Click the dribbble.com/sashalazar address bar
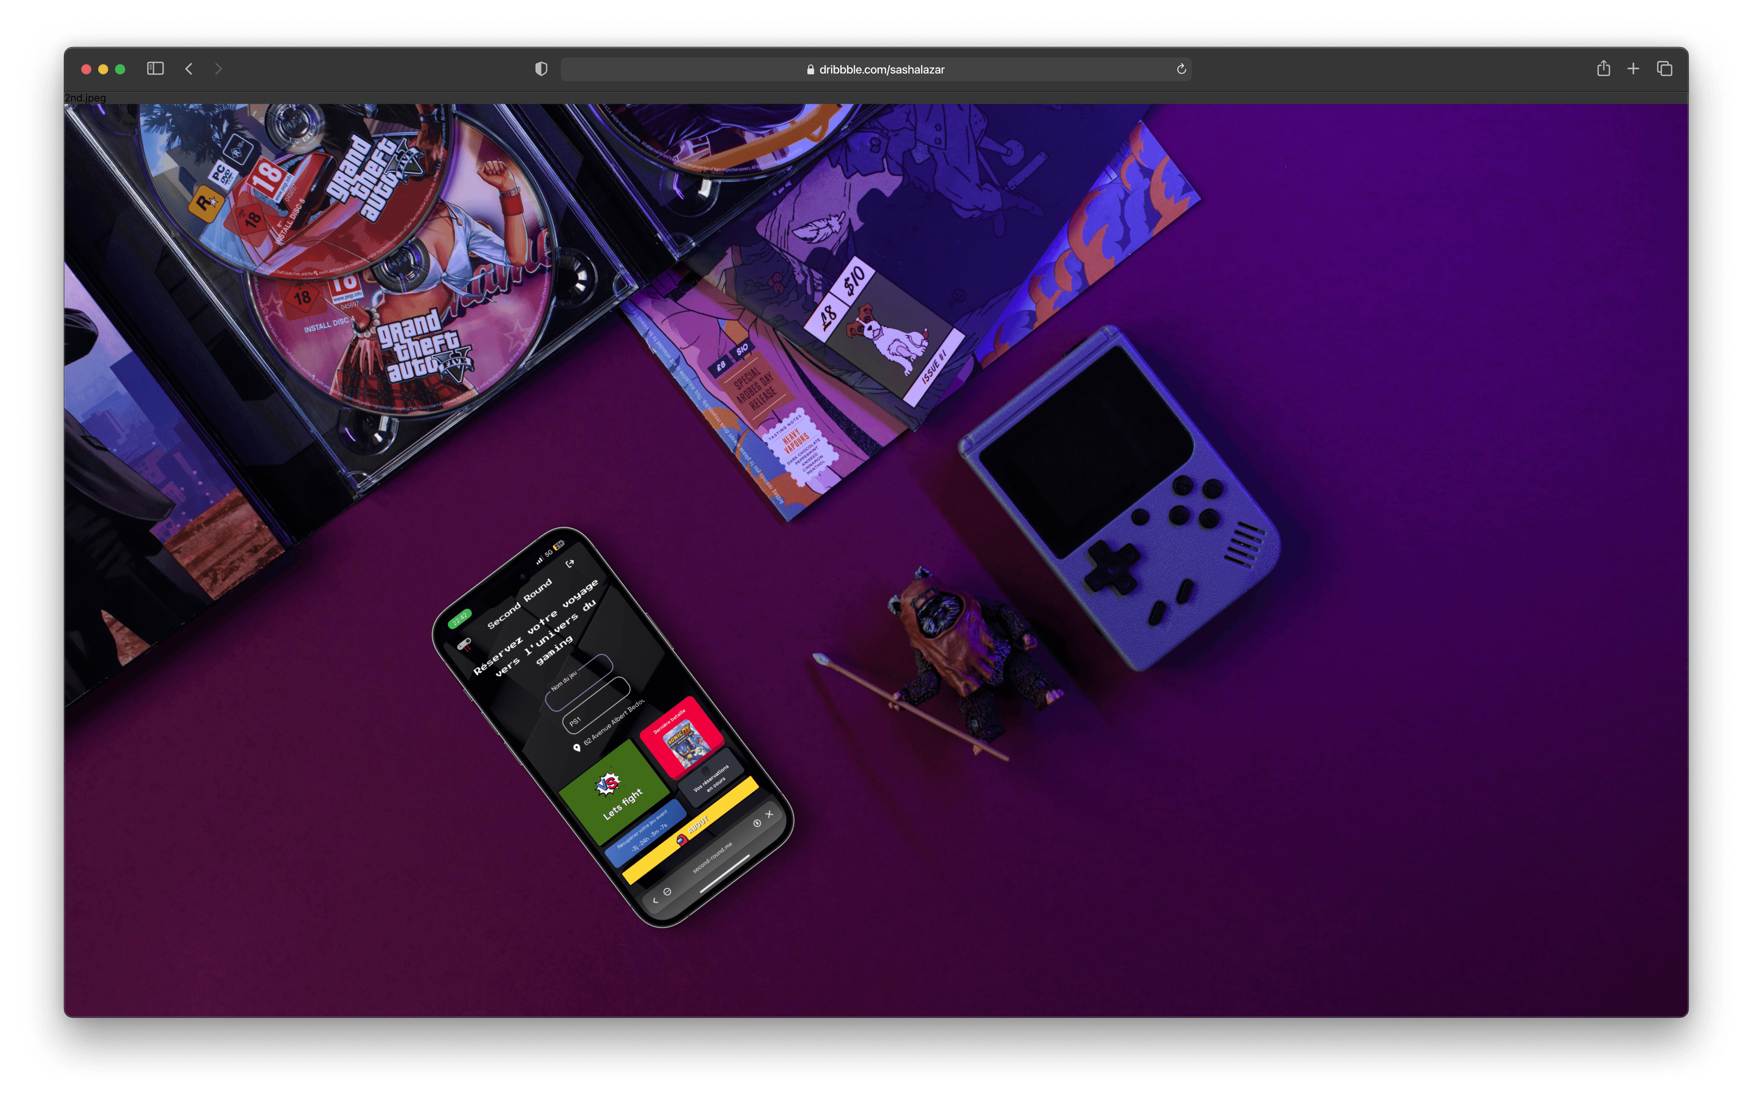Image resolution: width=1752 pixels, height=1098 pixels. pyautogui.click(x=875, y=69)
